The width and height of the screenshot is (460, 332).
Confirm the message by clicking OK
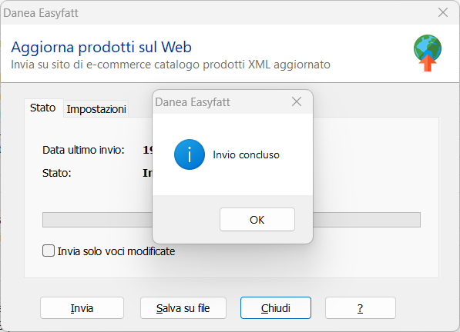(x=257, y=220)
